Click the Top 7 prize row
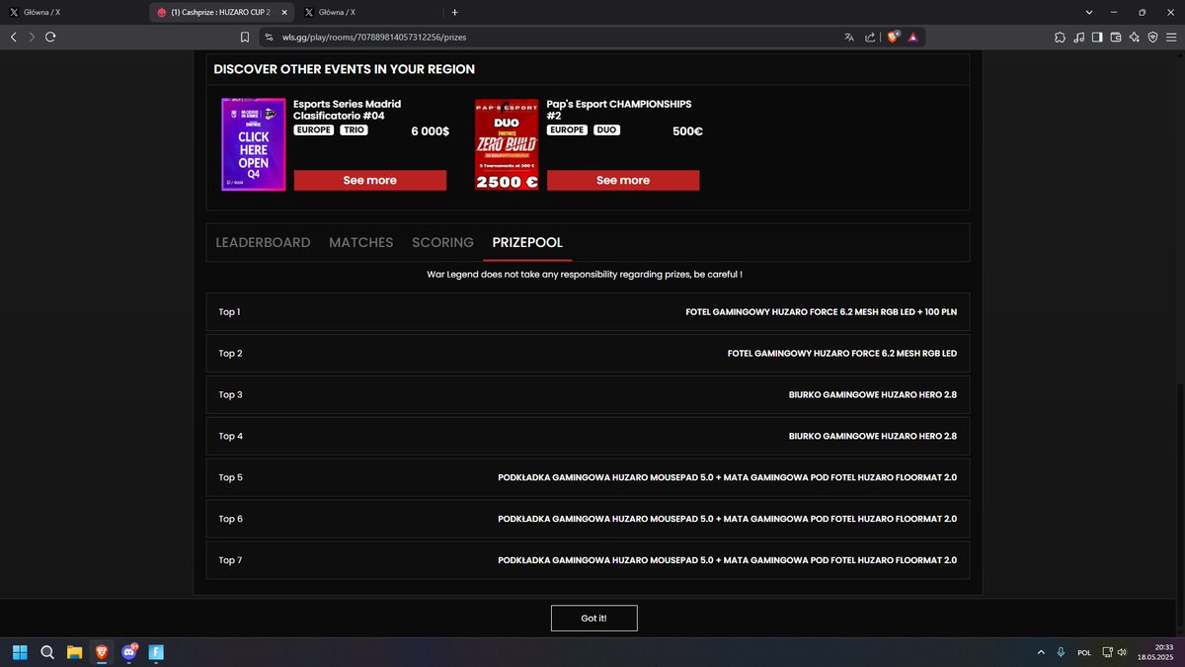The image size is (1185, 667). [588, 560]
